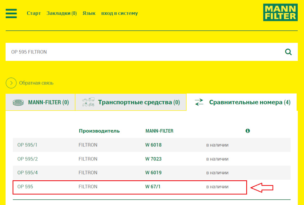304x205 pixels.
Task: Open the Старт menu item
Action: pos(34,13)
